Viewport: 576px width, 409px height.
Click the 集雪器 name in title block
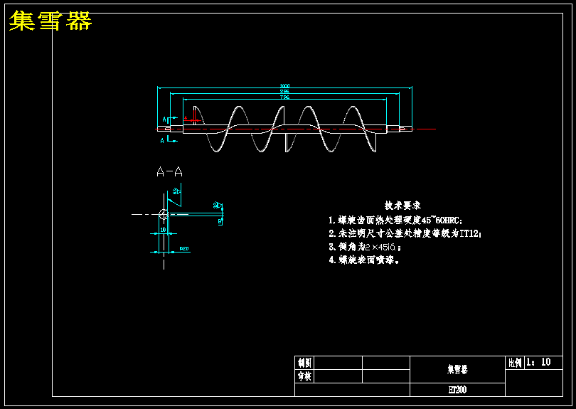pos(457,370)
